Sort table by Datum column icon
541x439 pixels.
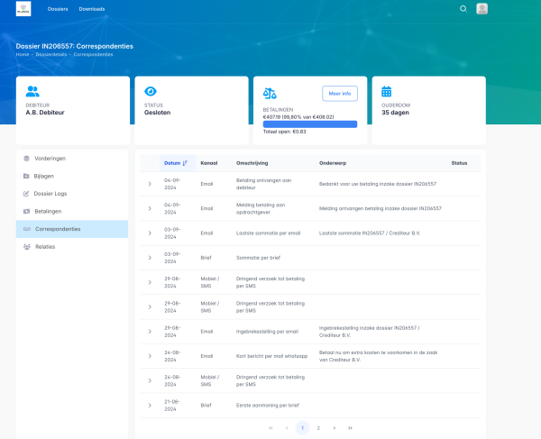point(185,163)
